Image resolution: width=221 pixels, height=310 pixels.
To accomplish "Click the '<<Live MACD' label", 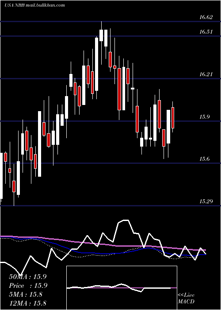I will (186, 298).
